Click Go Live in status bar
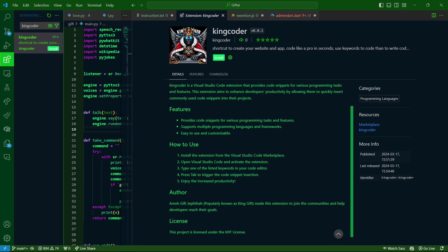The height and width of the screenshot is (252, 448). (x=426, y=248)
